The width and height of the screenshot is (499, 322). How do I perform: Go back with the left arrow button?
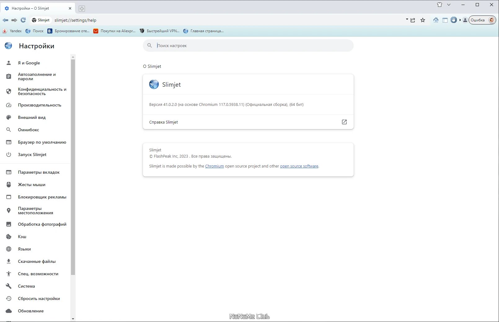tap(6, 20)
